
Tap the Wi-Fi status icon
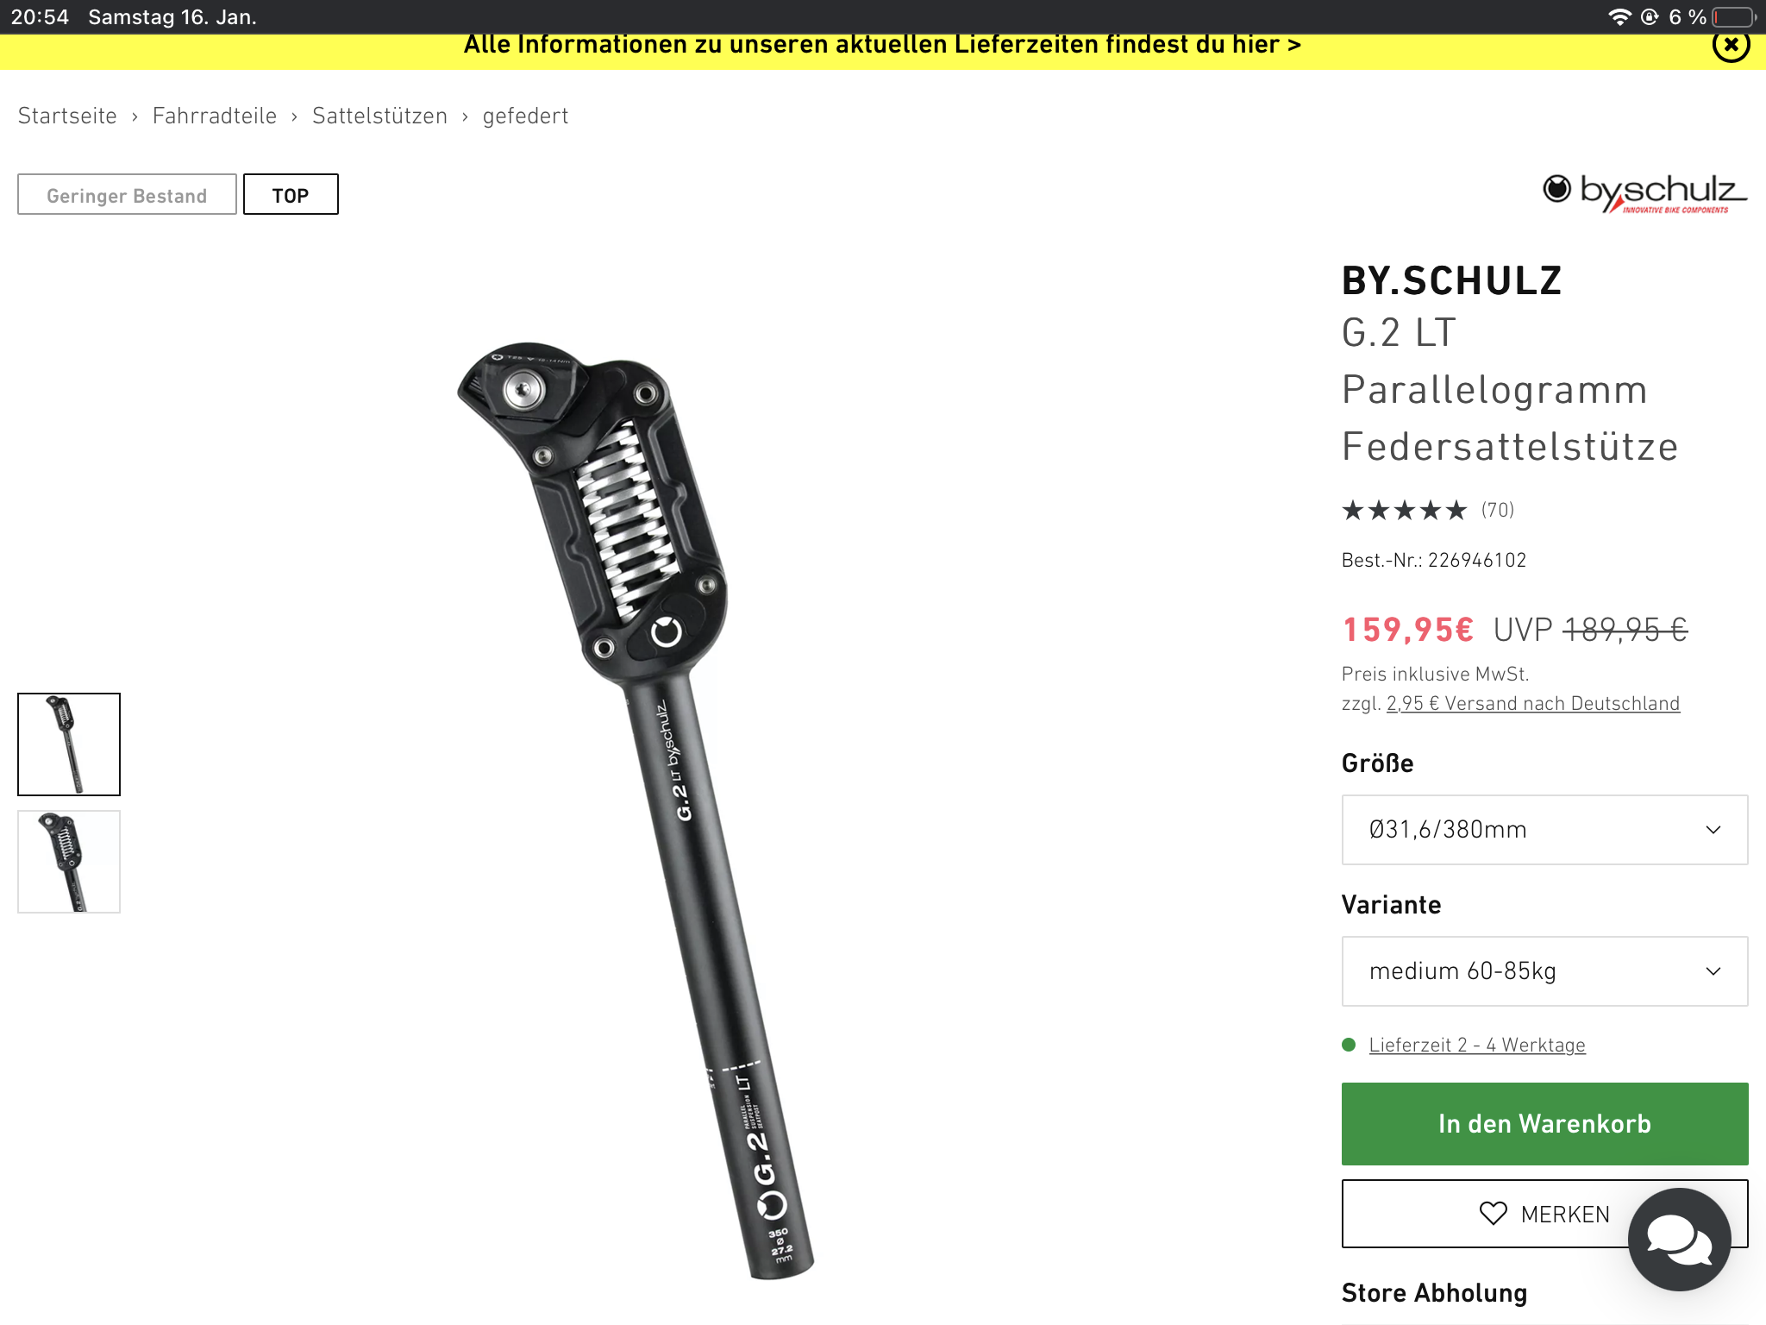point(1619,17)
